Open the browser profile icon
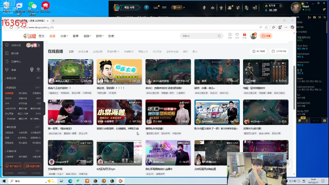329x185 pixels. (x=280, y=27)
